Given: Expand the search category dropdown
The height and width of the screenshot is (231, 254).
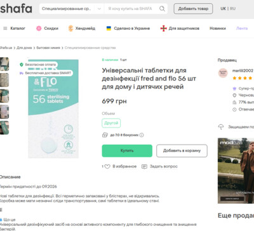Looking at the screenshot, I should (x=99, y=9).
